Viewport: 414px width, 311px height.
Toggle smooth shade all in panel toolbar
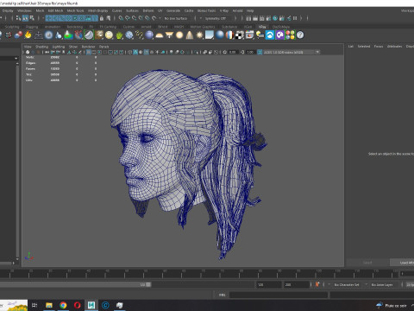pyautogui.click(x=135, y=52)
